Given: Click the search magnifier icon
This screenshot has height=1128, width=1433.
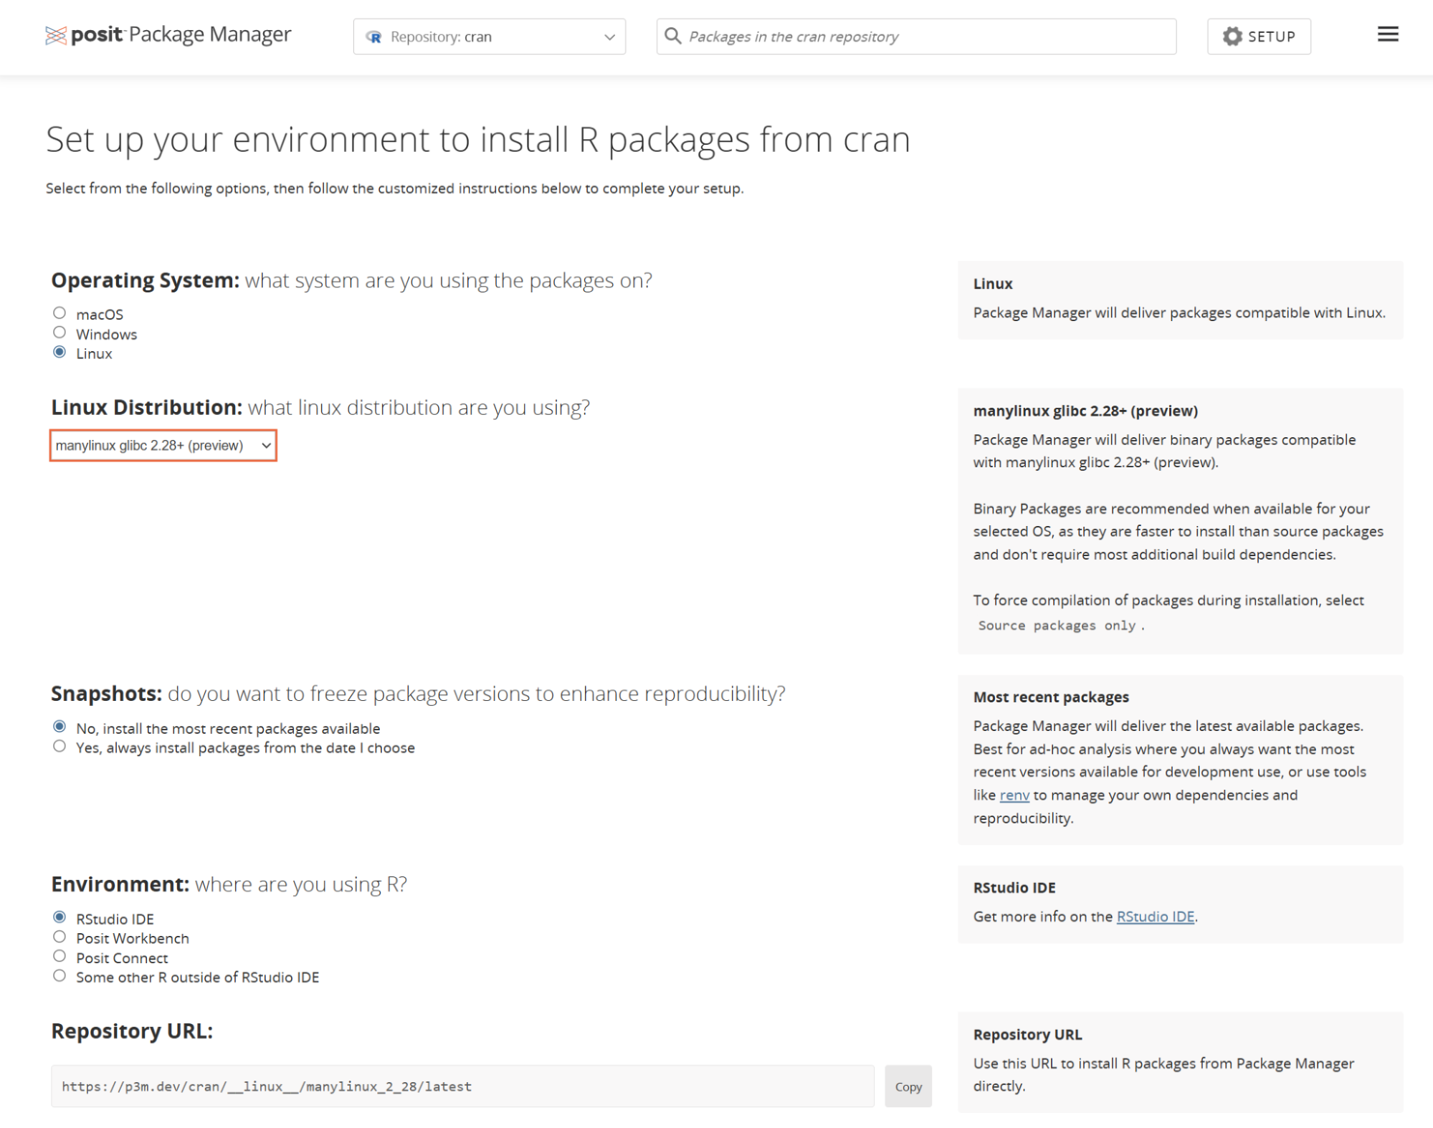Looking at the screenshot, I should click(672, 36).
